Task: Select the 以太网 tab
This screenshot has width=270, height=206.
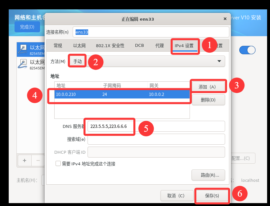Action: pos(79,46)
